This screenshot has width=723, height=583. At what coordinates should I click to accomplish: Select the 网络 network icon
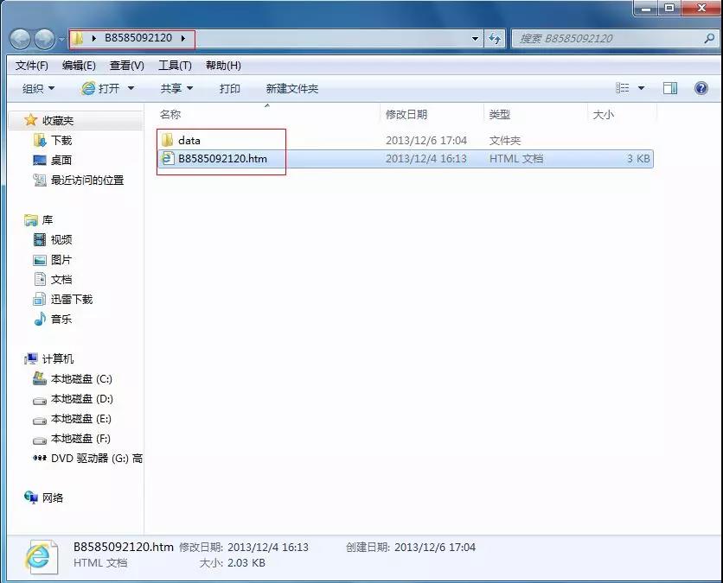tap(31, 497)
